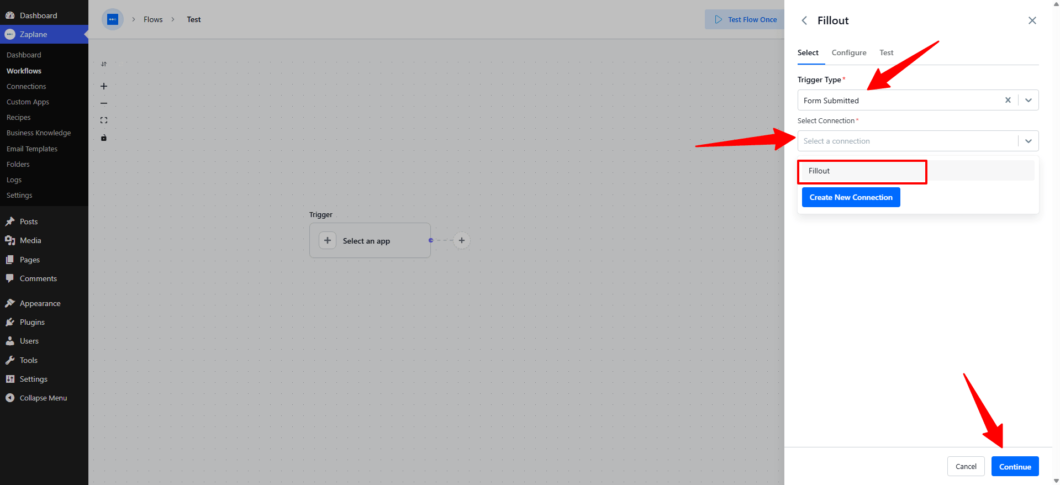Click the Media icon in sidebar

pos(10,240)
